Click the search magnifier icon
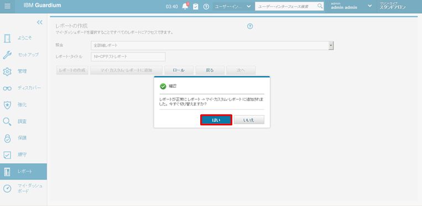The image size is (422, 206). [320, 6]
